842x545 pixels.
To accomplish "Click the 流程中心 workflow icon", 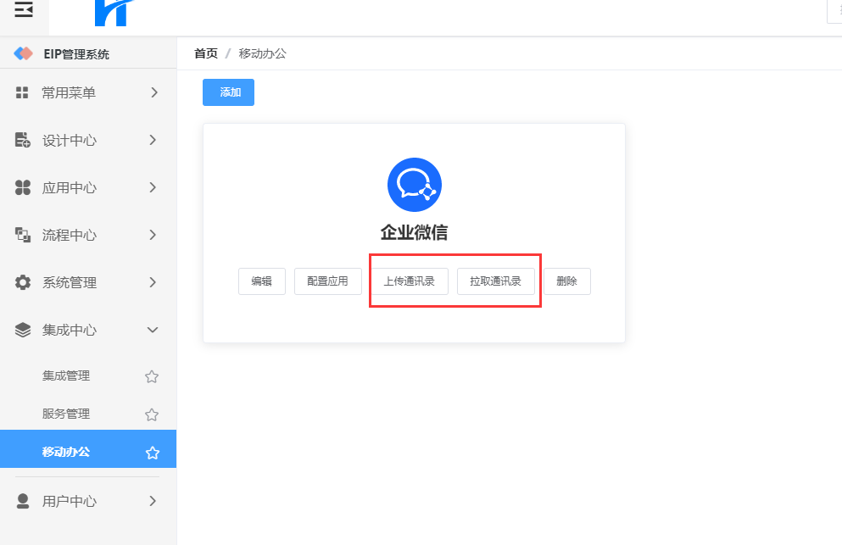I will (23, 235).
